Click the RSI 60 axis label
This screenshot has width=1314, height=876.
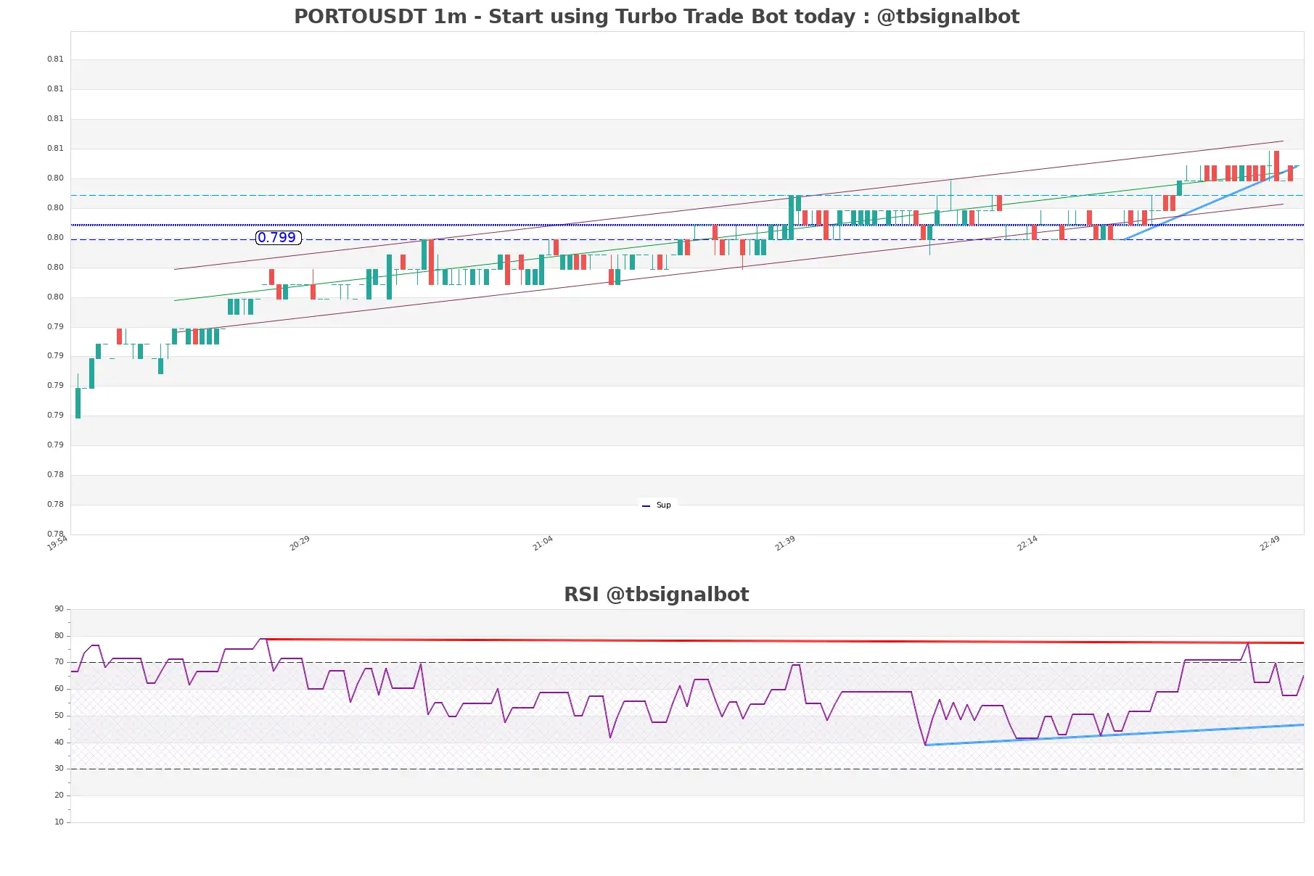pyautogui.click(x=59, y=689)
